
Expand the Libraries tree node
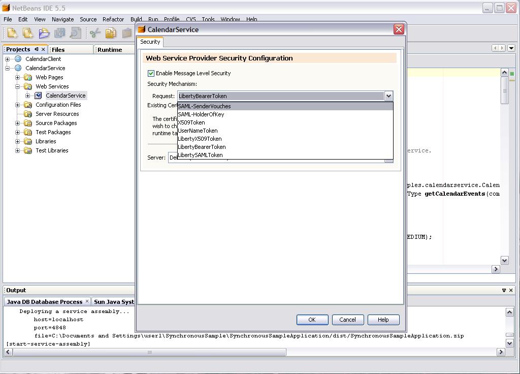click(x=18, y=141)
